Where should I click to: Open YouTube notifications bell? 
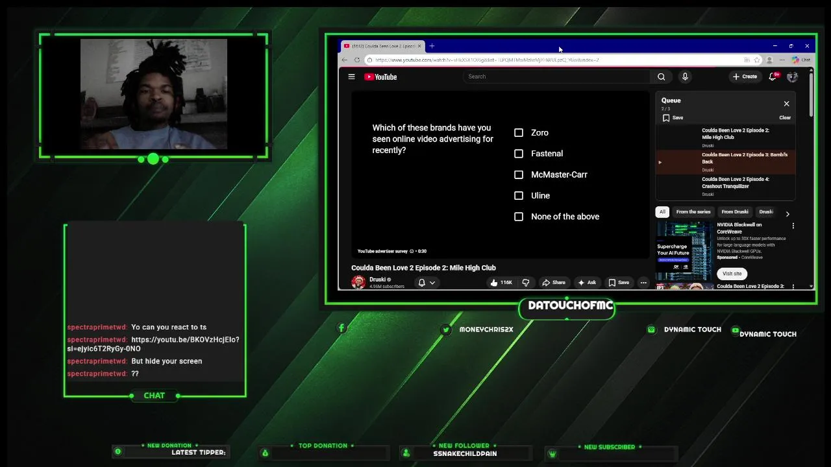point(773,77)
